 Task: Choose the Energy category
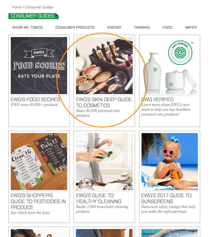coord(114,28)
